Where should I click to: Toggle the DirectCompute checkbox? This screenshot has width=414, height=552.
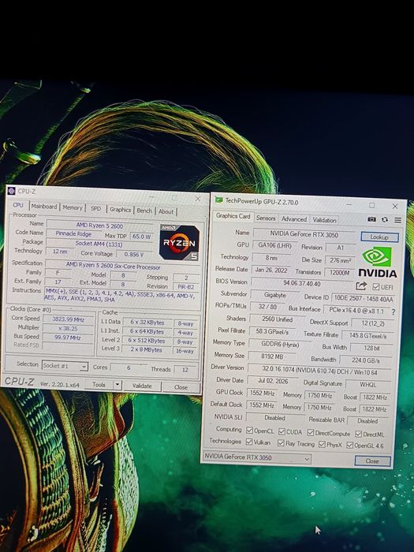pos(310,432)
